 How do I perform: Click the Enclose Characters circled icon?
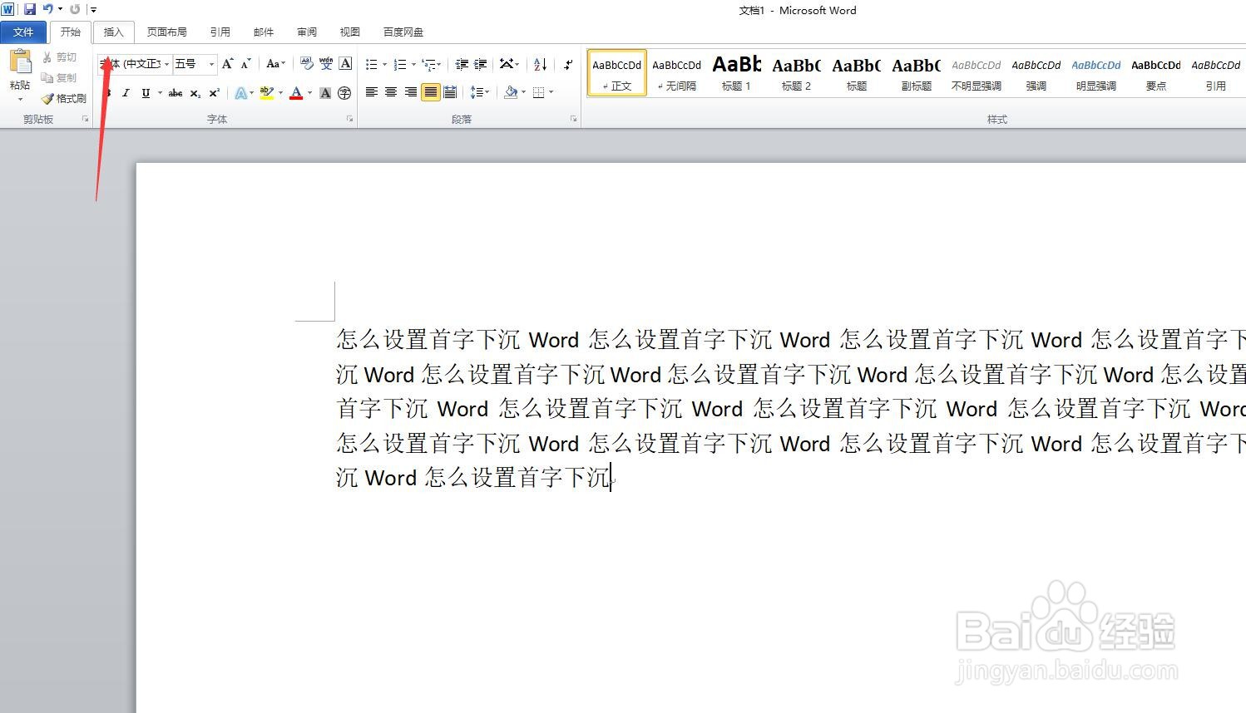point(344,93)
